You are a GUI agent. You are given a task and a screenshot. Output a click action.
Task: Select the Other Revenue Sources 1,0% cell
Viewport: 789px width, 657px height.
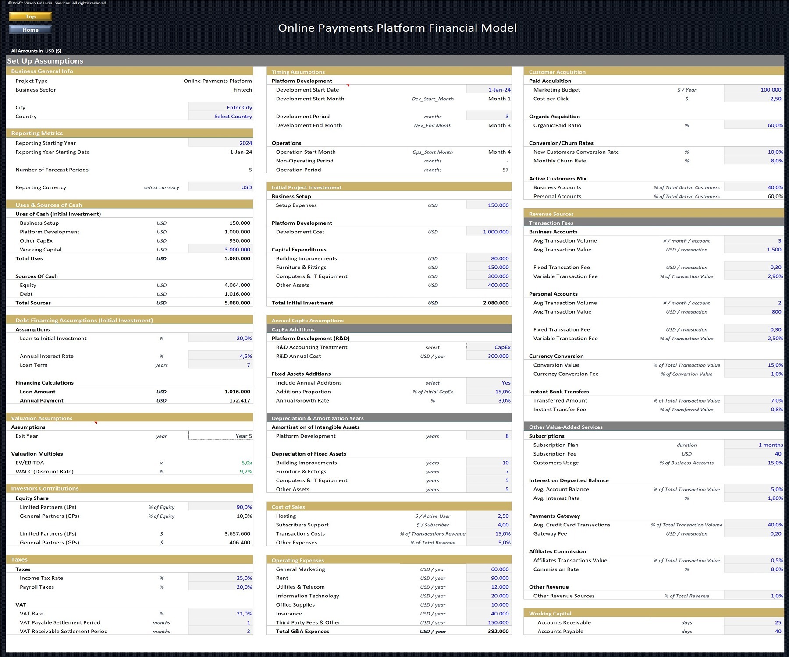pos(754,596)
